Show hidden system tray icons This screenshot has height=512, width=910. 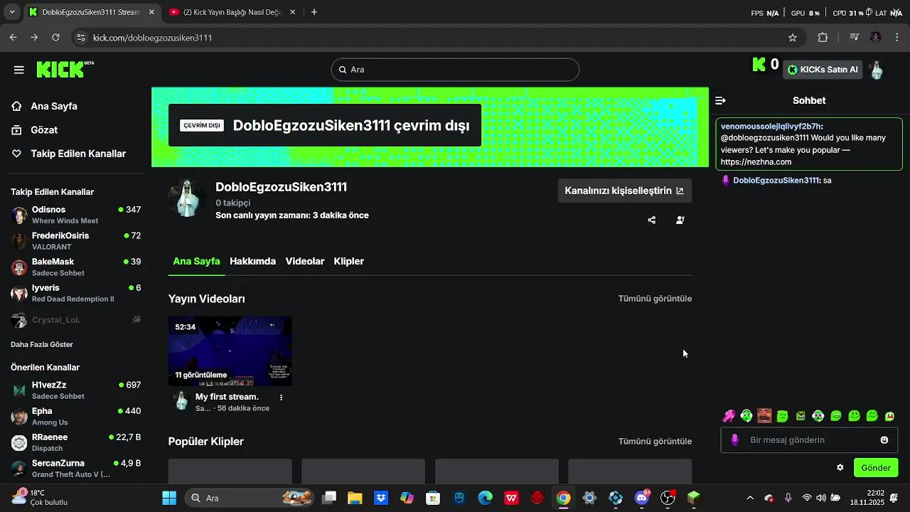click(x=749, y=498)
